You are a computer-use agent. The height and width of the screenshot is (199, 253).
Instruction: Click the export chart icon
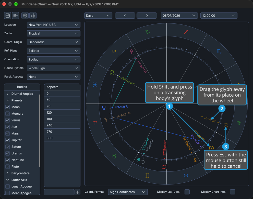point(16,16)
